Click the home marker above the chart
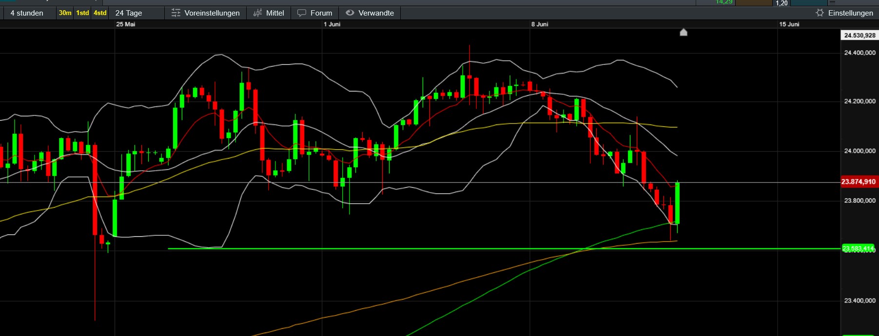Viewport: 879px width, 336px height. coord(684,32)
